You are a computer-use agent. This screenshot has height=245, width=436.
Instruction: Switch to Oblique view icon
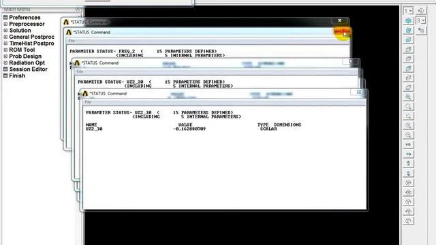tap(408, 30)
